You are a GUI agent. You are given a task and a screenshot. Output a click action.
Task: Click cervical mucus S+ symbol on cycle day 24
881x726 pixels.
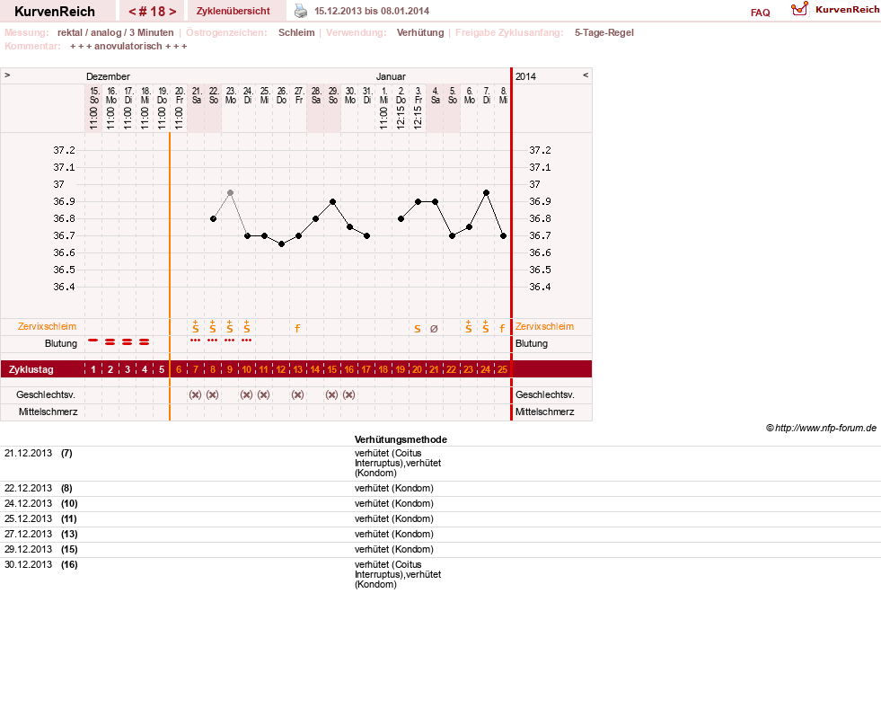[486, 327]
